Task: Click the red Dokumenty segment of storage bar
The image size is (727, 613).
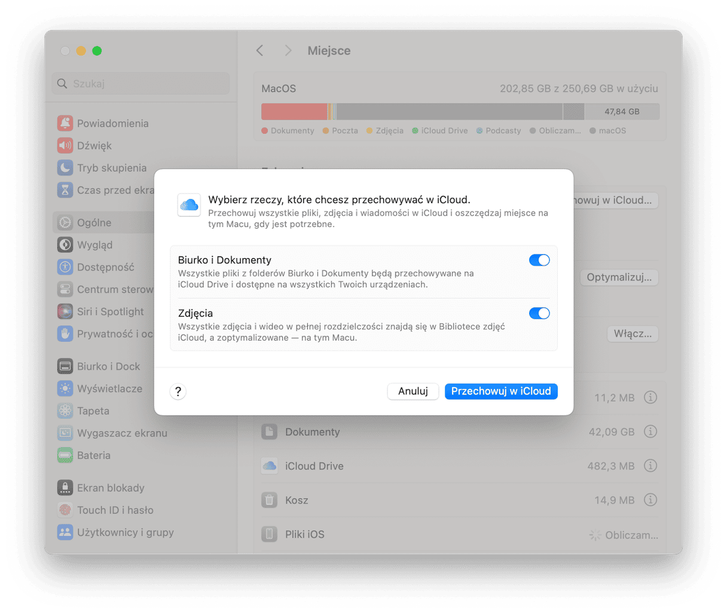Action: pyautogui.click(x=294, y=112)
